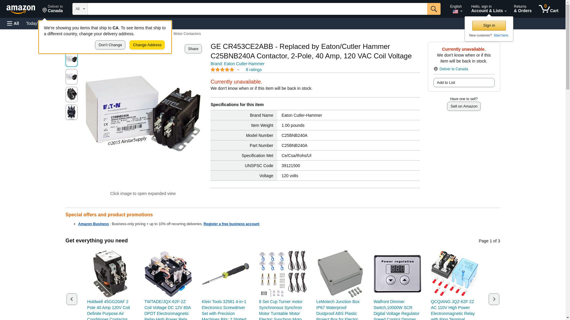Open the Add to List dropdown
Screen dimensions: 570x320
(464, 82)
